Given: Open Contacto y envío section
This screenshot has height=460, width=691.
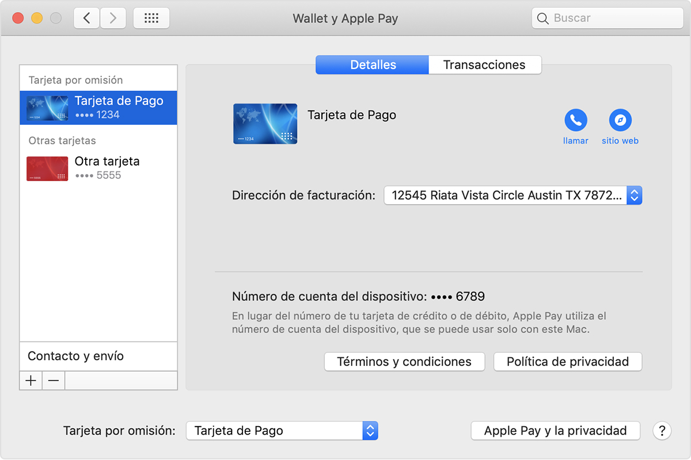Looking at the screenshot, I should 98,356.
